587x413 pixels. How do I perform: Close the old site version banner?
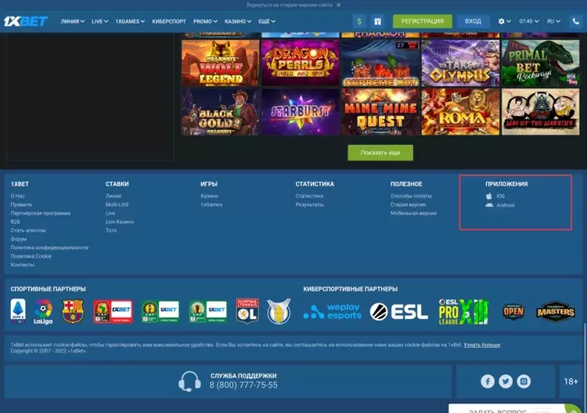[338, 5]
